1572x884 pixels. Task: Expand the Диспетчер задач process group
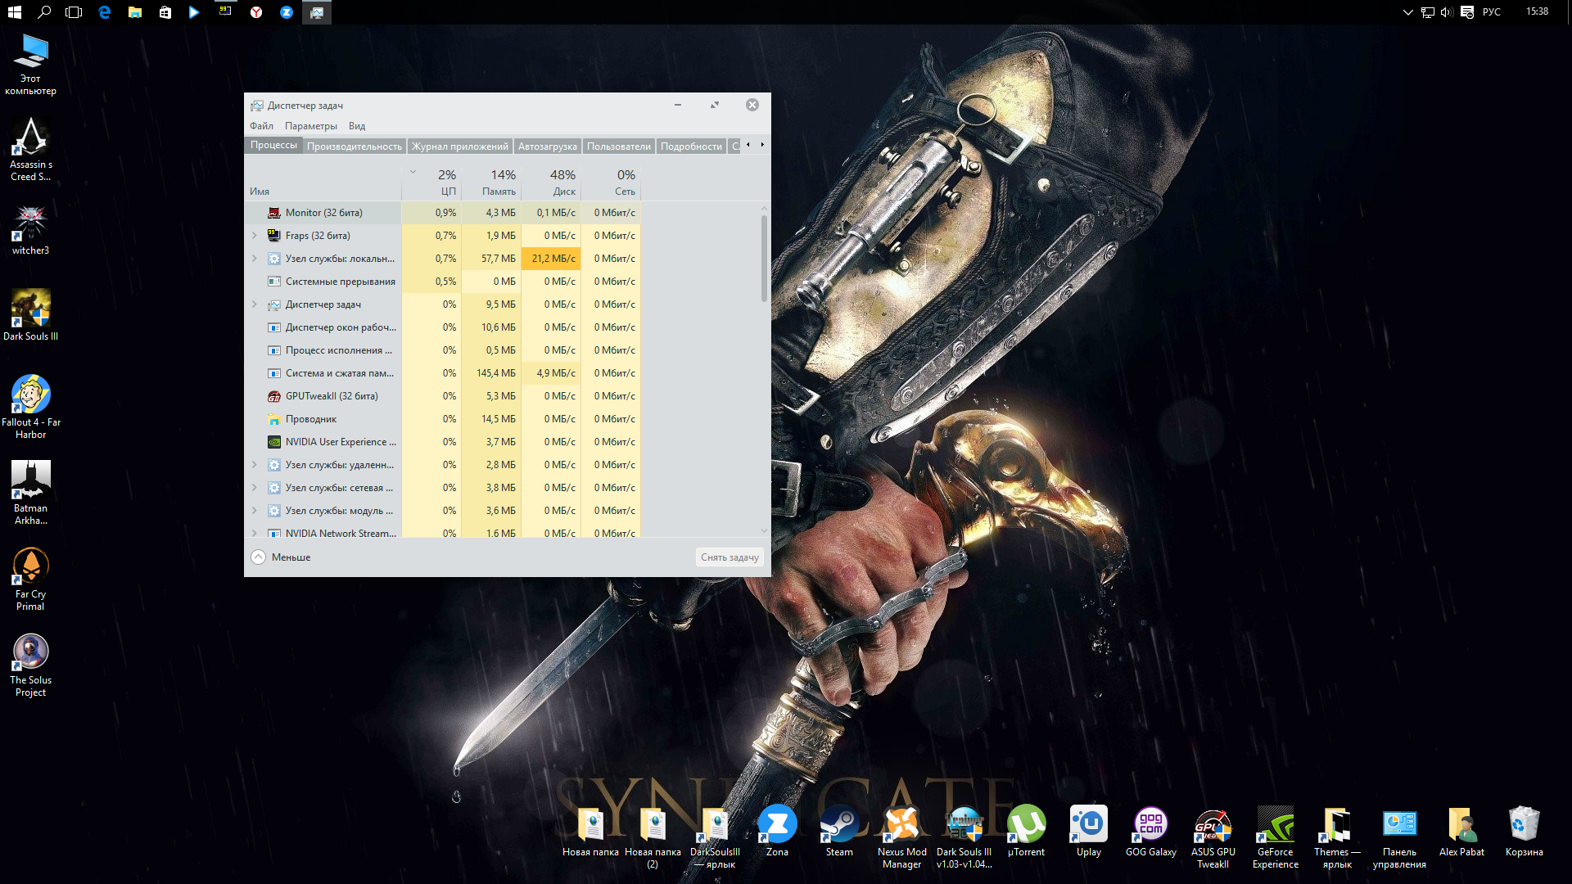[x=255, y=304]
